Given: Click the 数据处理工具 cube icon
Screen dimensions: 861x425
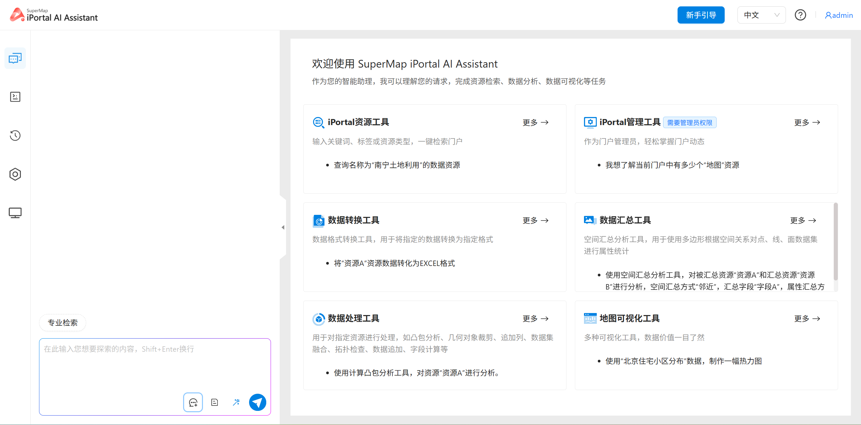Looking at the screenshot, I should (x=318, y=319).
